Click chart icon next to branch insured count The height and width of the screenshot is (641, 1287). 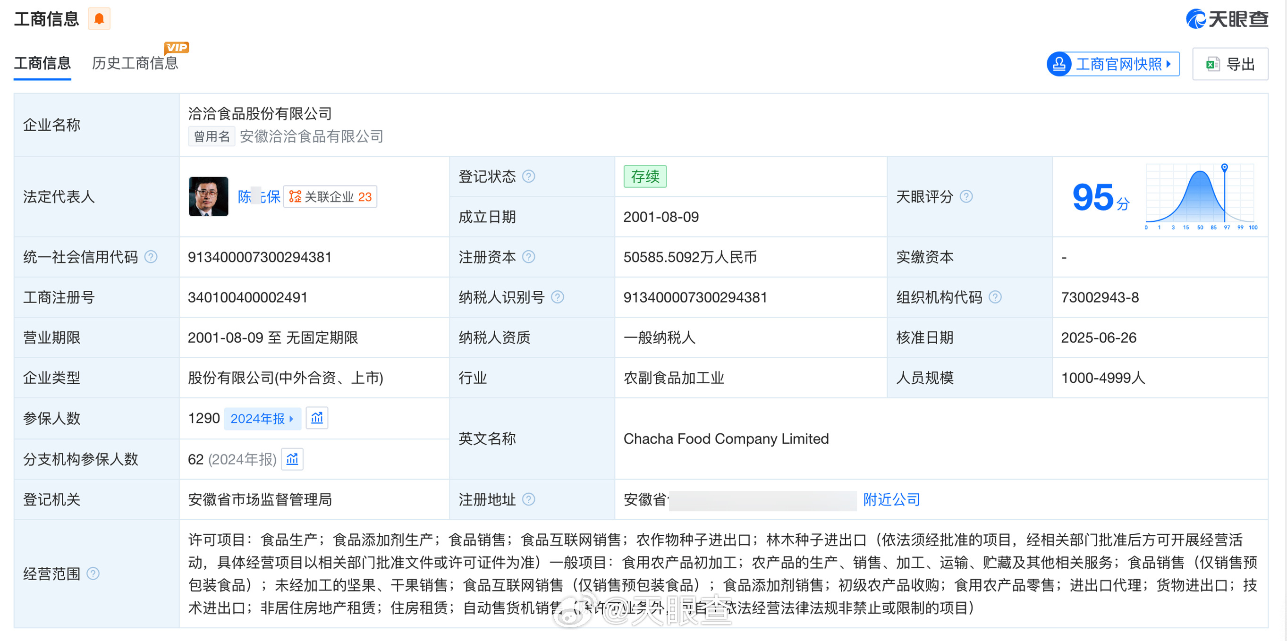pyautogui.click(x=292, y=459)
